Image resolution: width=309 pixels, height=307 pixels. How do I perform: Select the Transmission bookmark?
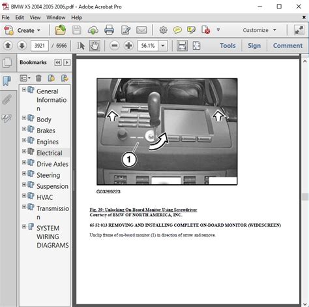click(x=53, y=212)
